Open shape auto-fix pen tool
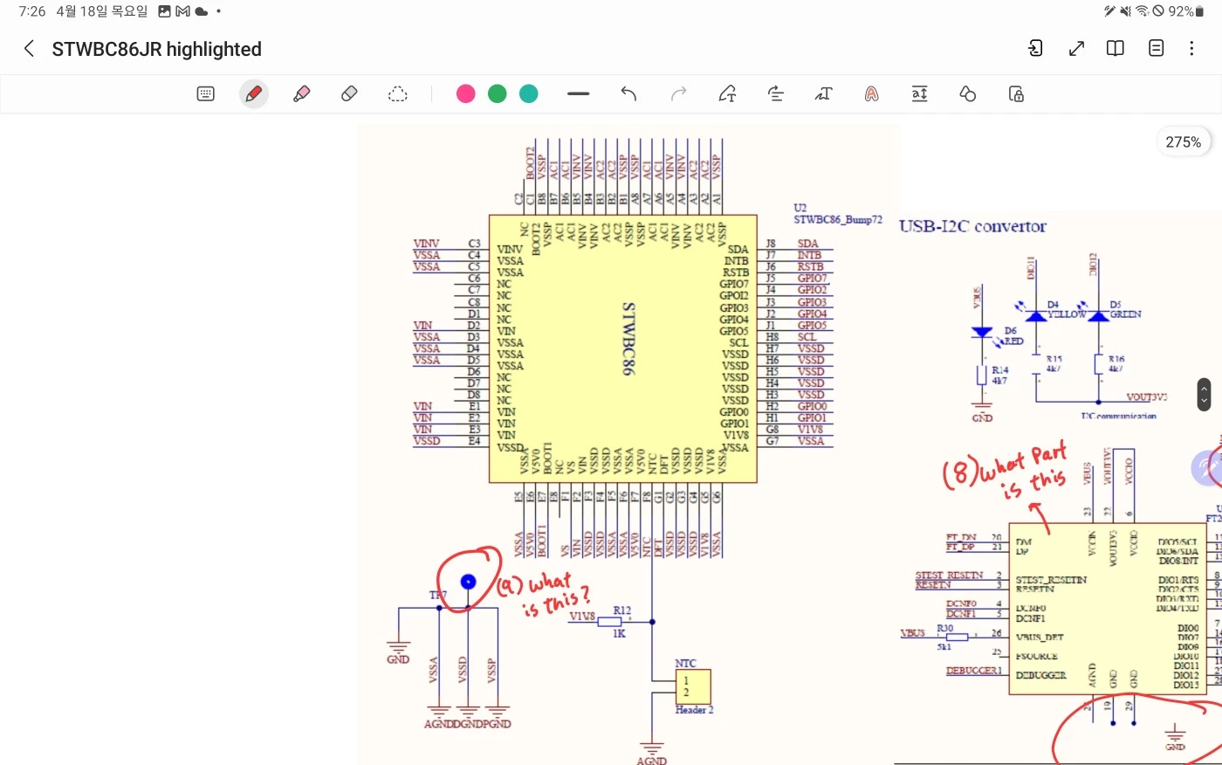Screen dimensions: 1222x765 [728, 93]
